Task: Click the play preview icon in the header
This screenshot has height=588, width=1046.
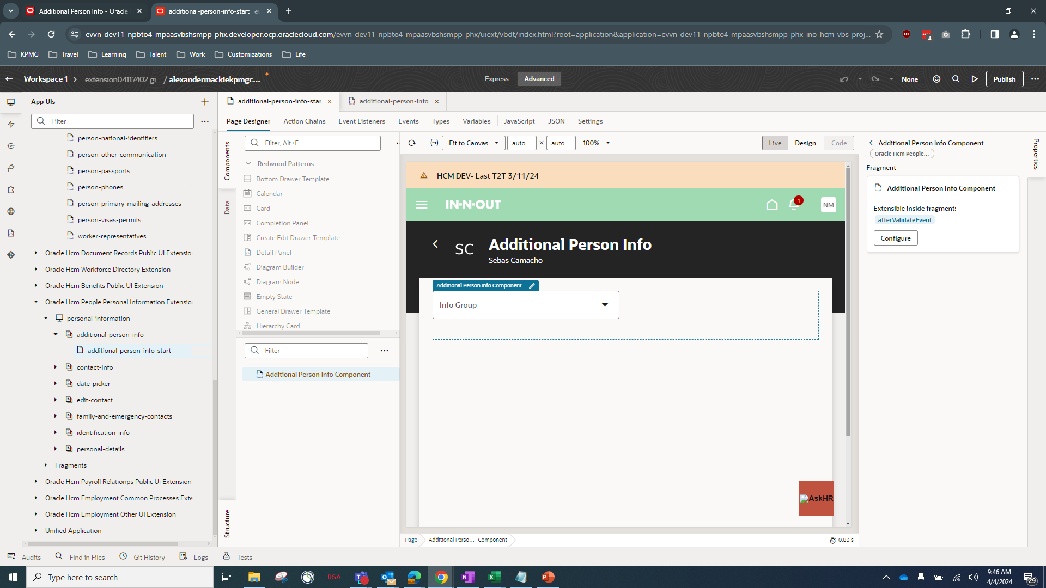Action: pyautogui.click(x=975, y=79)
